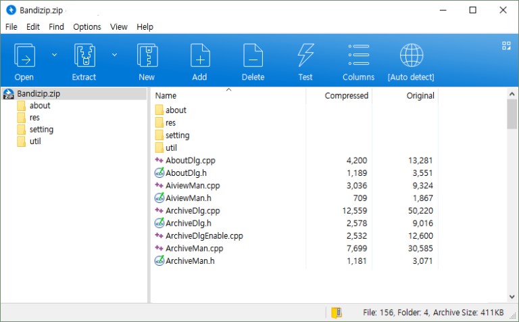519x322 pixels.
Task: Select the res folder in the tree
Action: coord(34,118)
